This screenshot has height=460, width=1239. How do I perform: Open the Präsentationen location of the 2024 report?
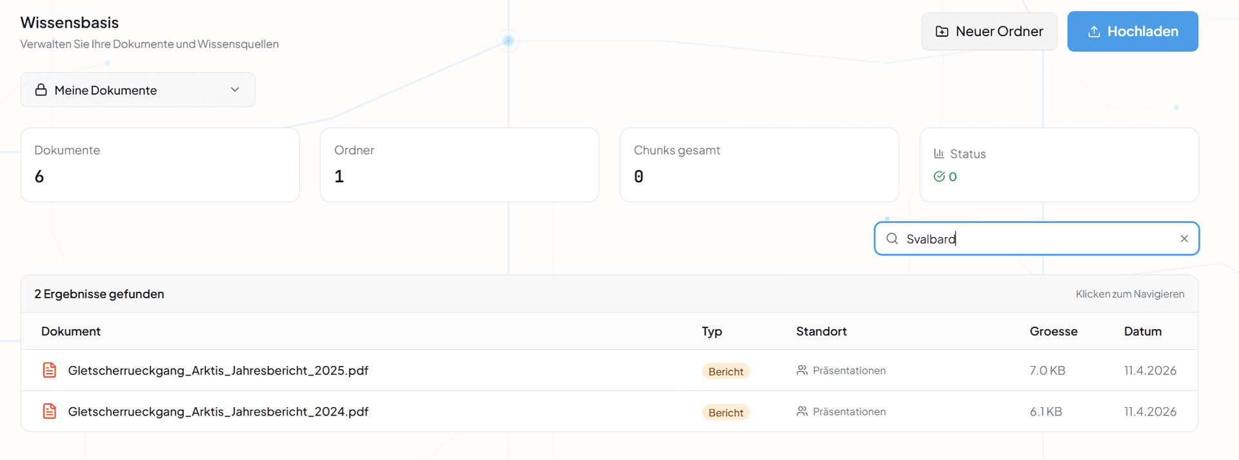(x=849, y=411)
